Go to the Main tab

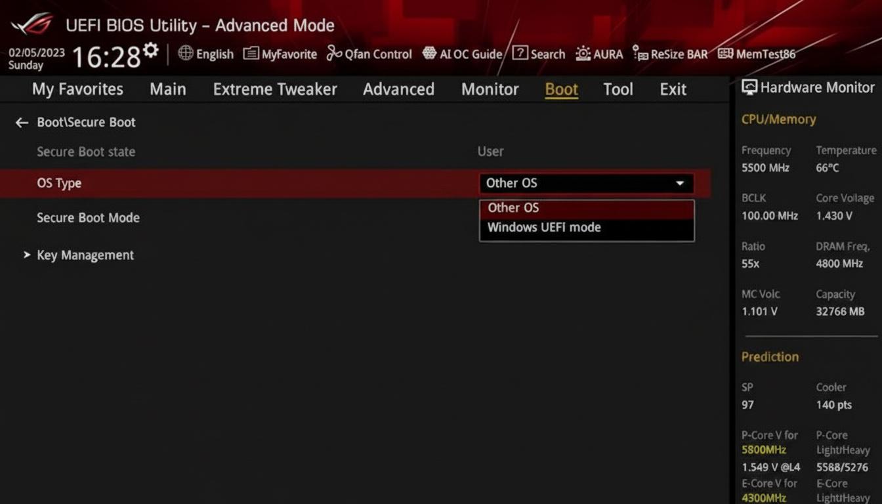pos(167,89)
